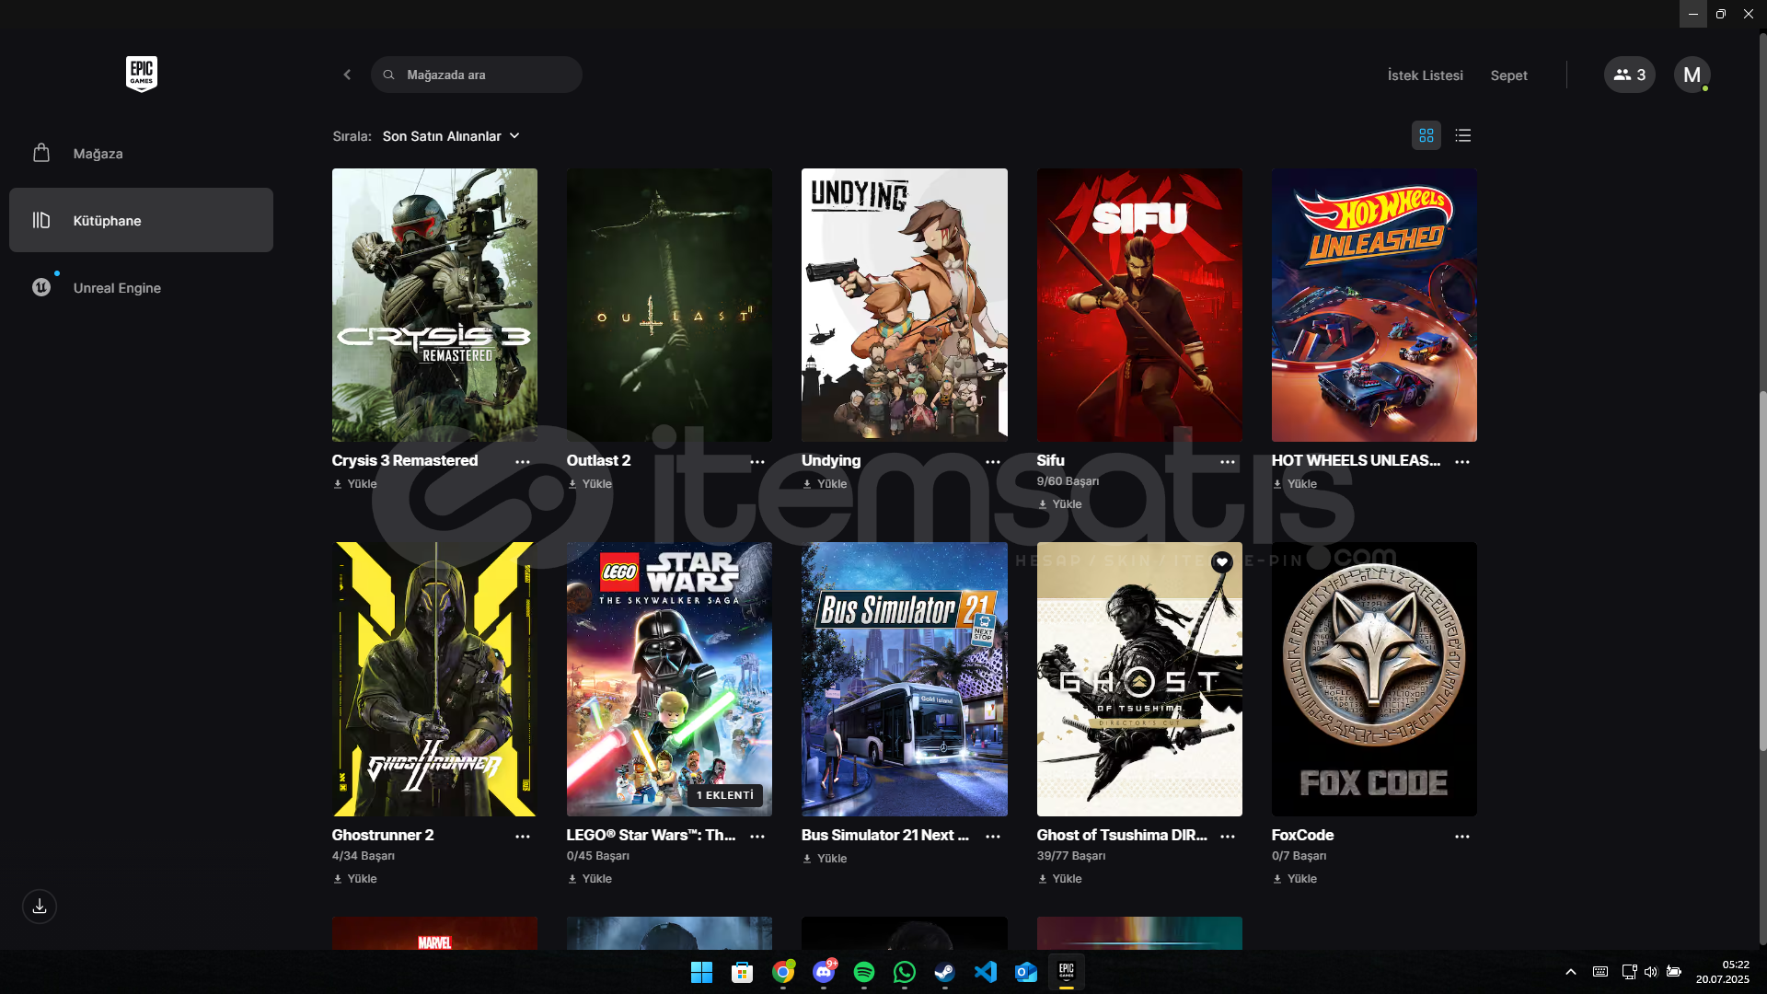The height and width of the screenshot is (994, 1767).
Task: Open Outlook from the taskbar
Action: 1026,972
